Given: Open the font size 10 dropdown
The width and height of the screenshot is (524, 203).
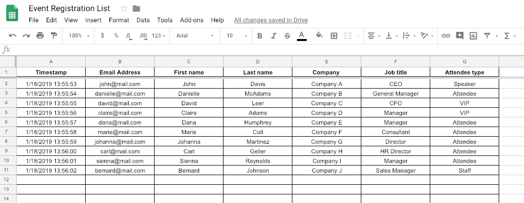Looking at the screenshot, I should [x=237, y=36].
